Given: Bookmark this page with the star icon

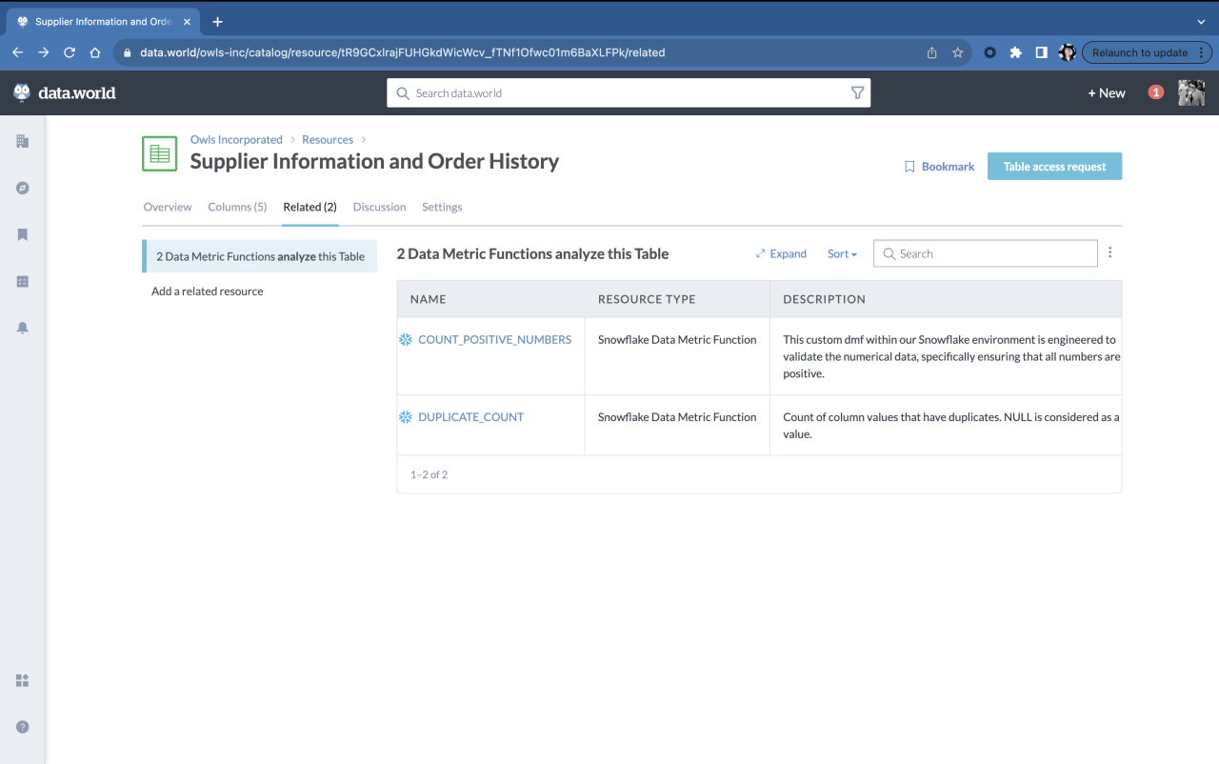Looking at the screenshot, I should click(x=958, y=52).
